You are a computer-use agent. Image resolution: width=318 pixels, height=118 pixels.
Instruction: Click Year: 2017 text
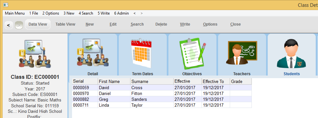click(35, 89)
